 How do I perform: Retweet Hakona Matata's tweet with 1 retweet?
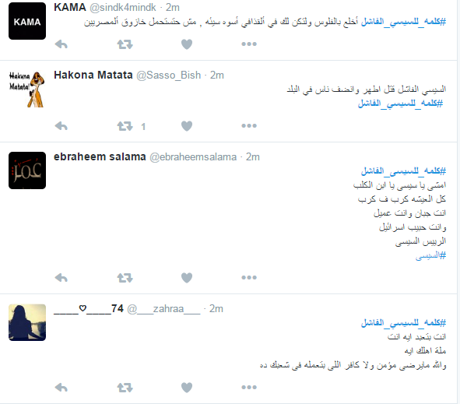pyautogui.click(x=125, y=126)
